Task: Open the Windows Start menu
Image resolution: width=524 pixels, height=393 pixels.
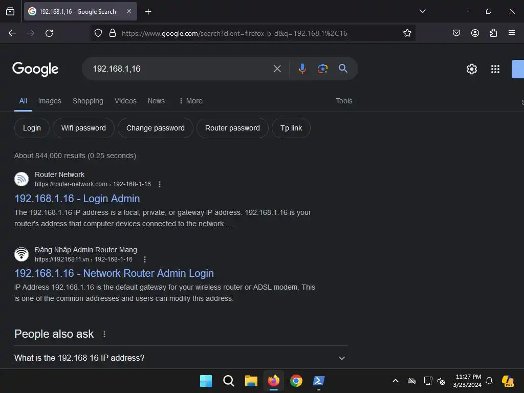Action: tap(206, 381)
